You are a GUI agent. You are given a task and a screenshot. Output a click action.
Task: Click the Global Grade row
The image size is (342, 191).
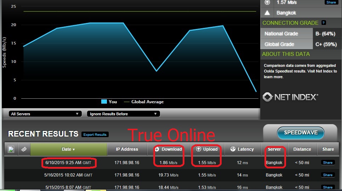pos(301,44)
